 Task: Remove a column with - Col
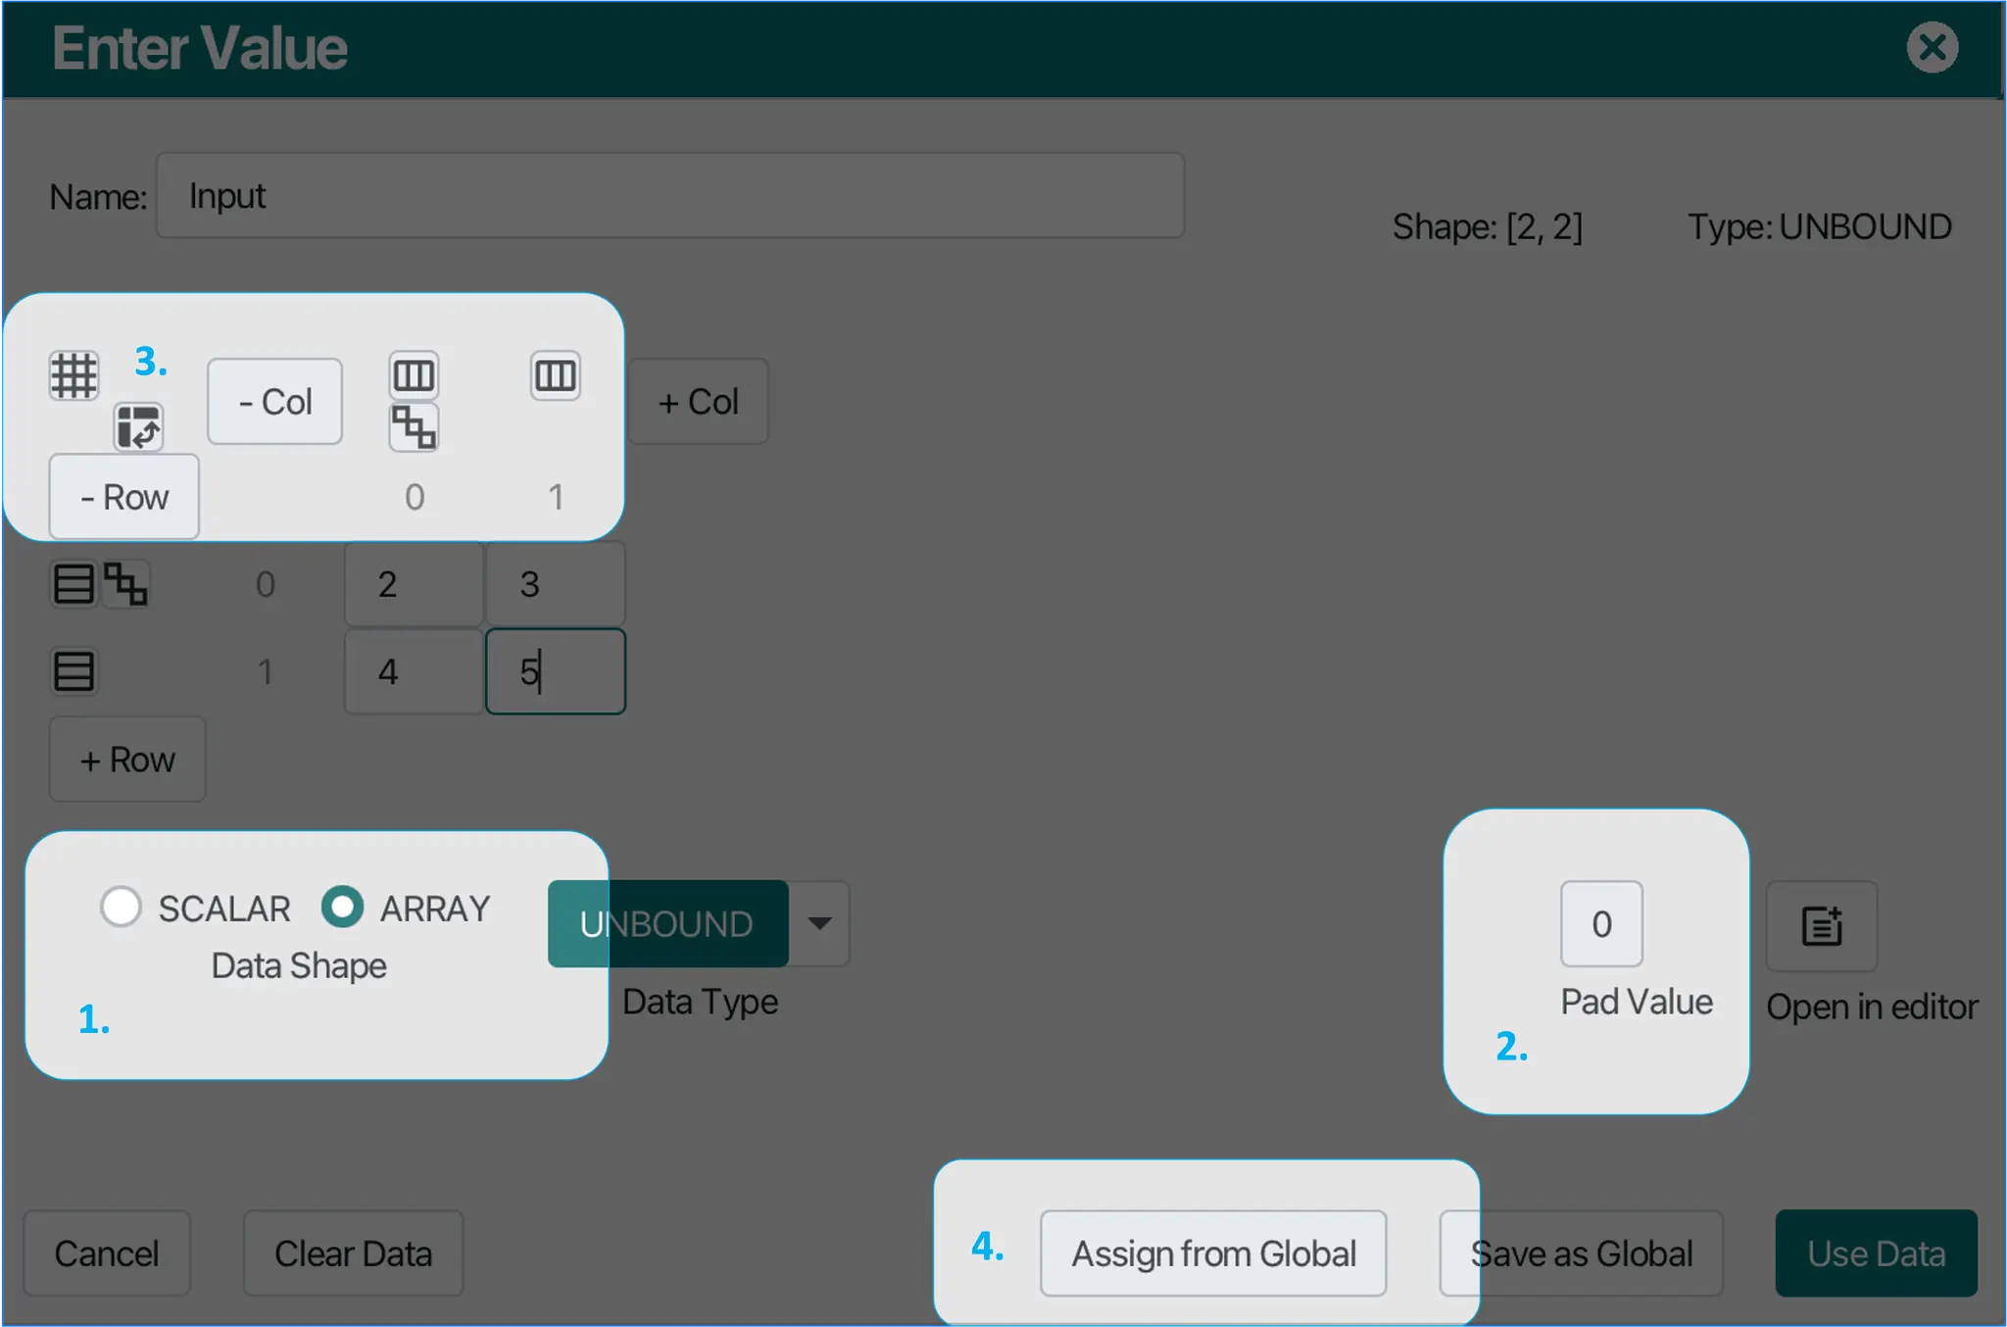(x=274, y=401)
